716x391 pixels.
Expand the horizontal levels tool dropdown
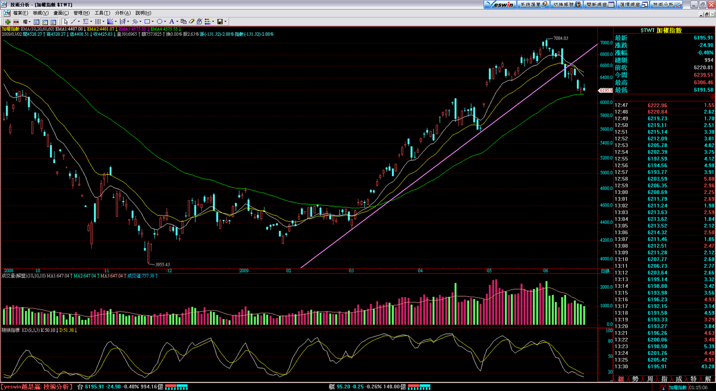pos(91,21)
